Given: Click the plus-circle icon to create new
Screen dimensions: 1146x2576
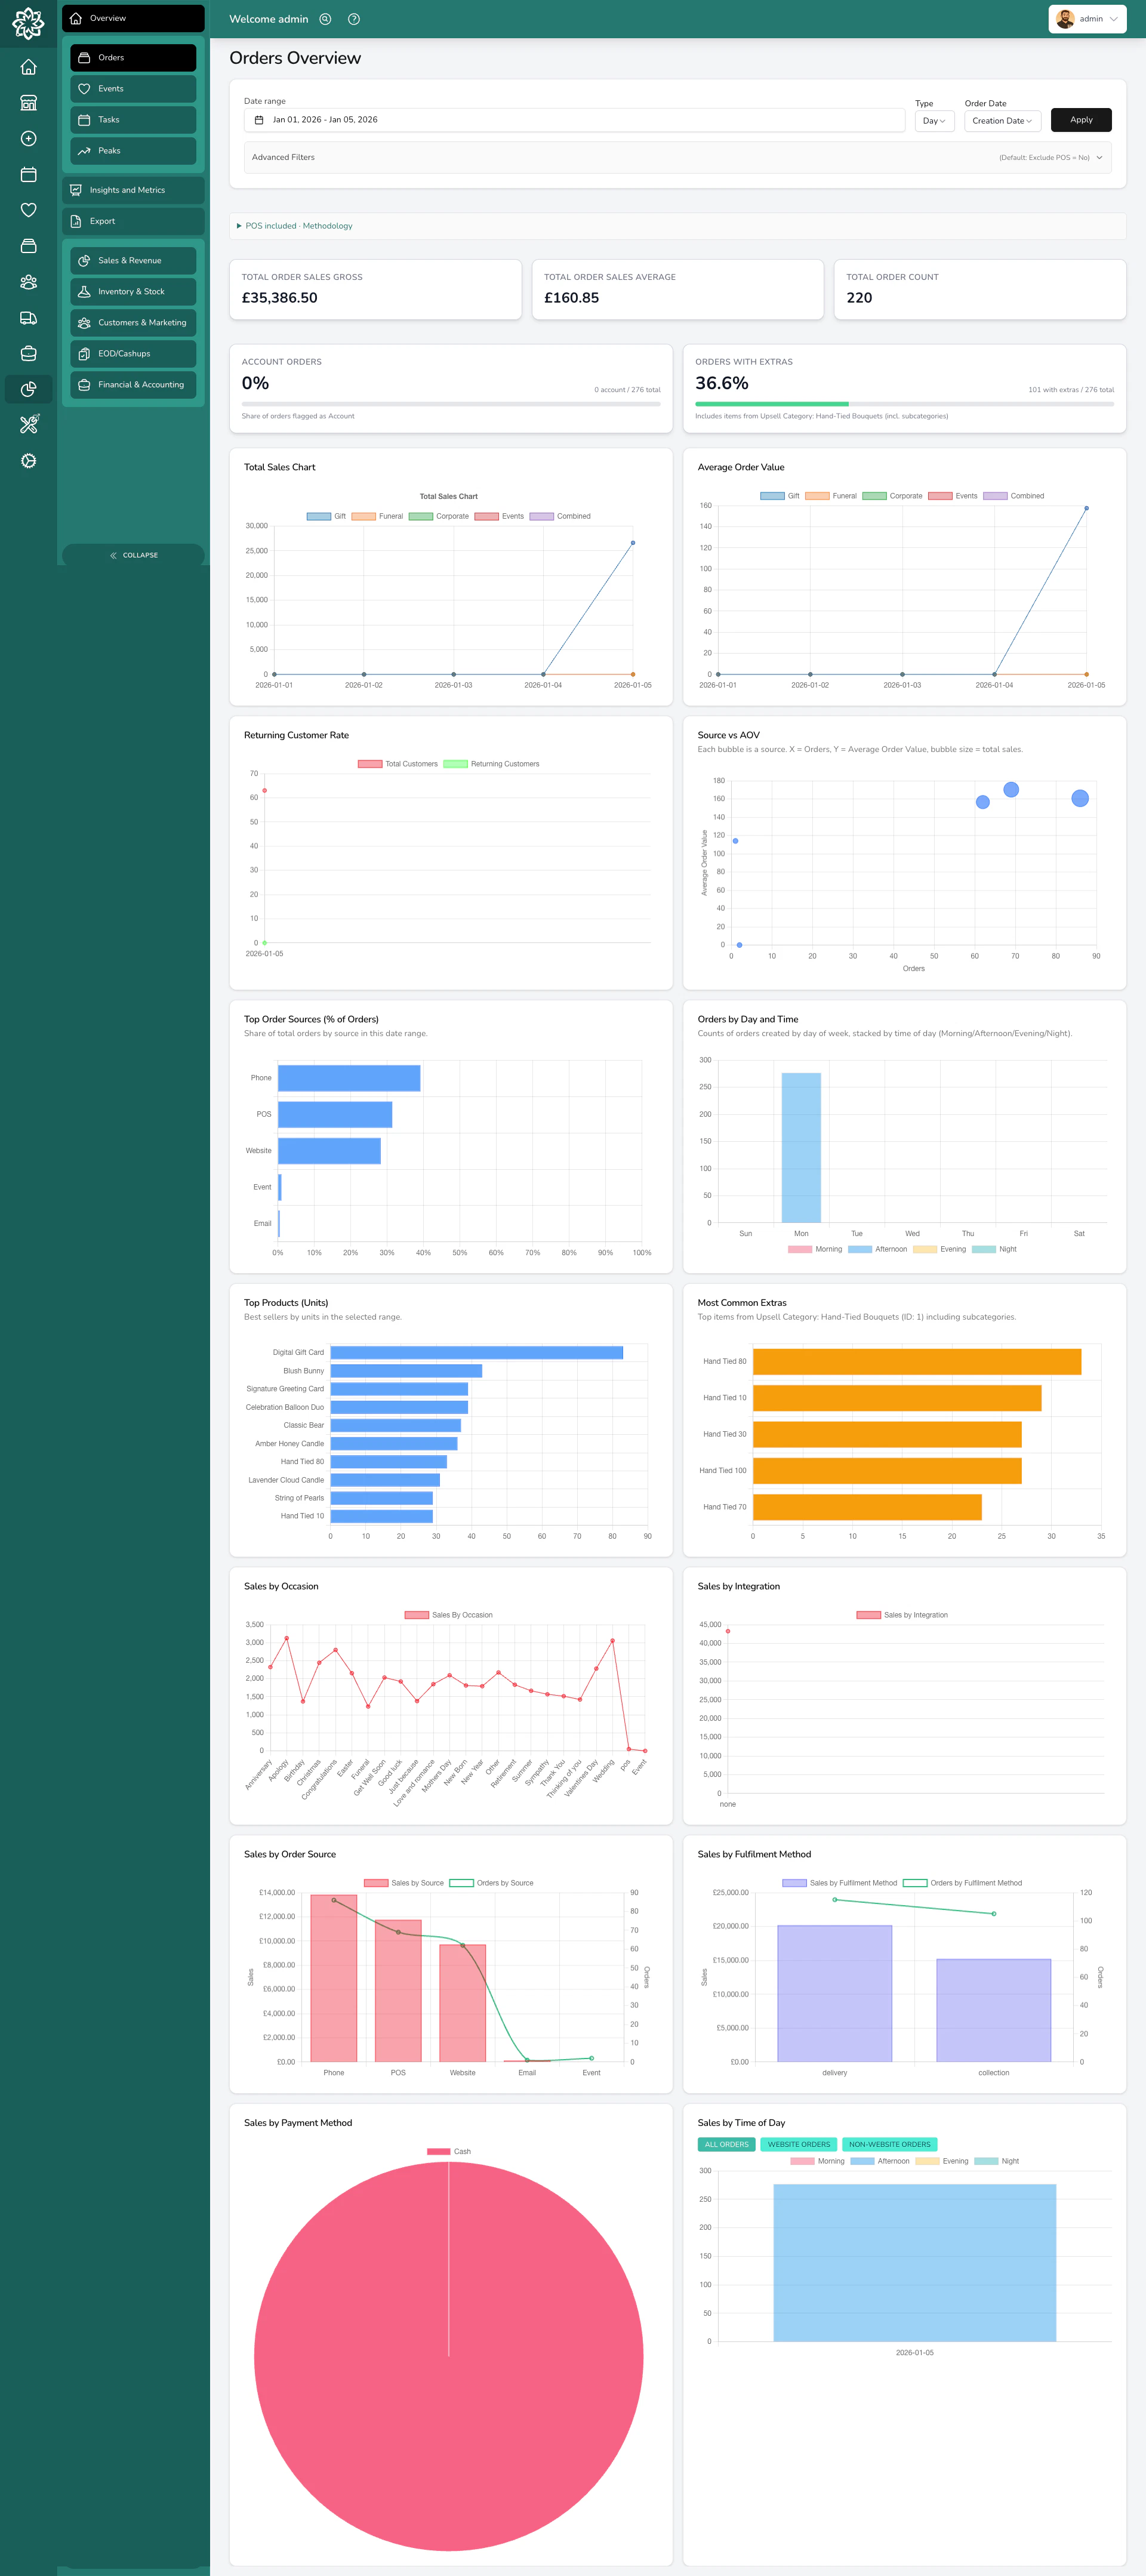Looking at the screenshot, I should (28, 139).
